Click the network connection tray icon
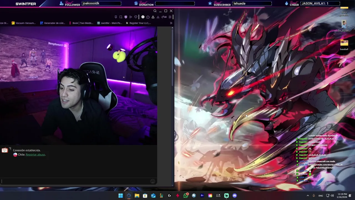The height and width of the screenshot is (200, 355). (x=328, y=196)
